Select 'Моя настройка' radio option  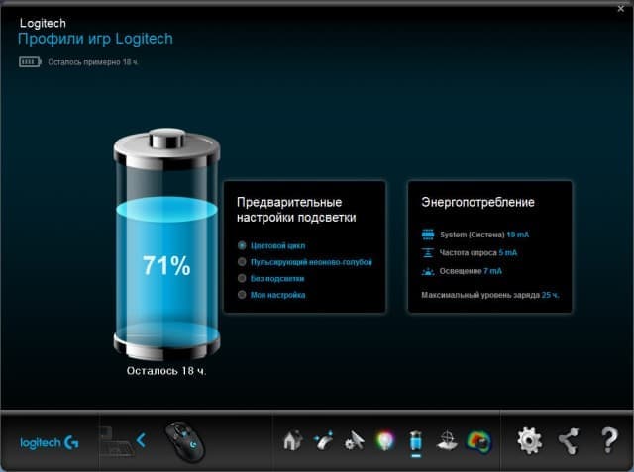[242, 295]
